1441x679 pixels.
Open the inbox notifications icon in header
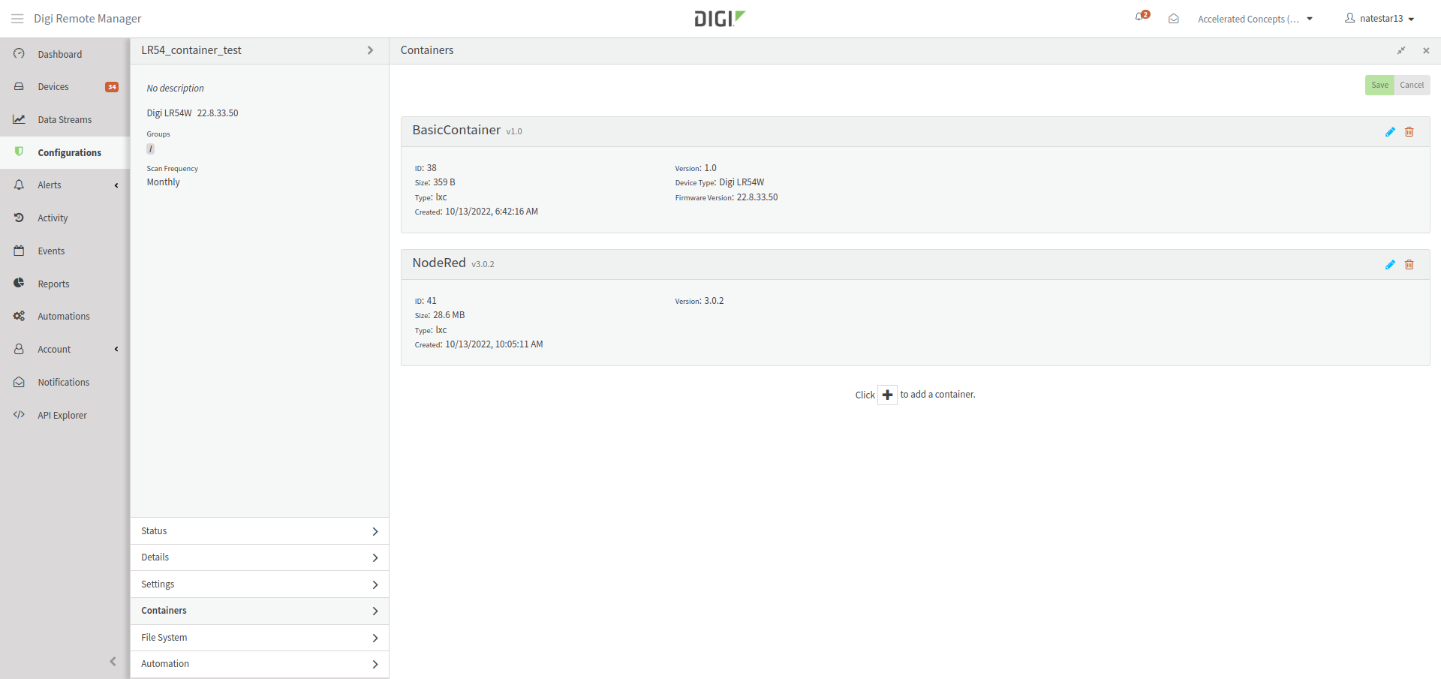click(1173, 19)
